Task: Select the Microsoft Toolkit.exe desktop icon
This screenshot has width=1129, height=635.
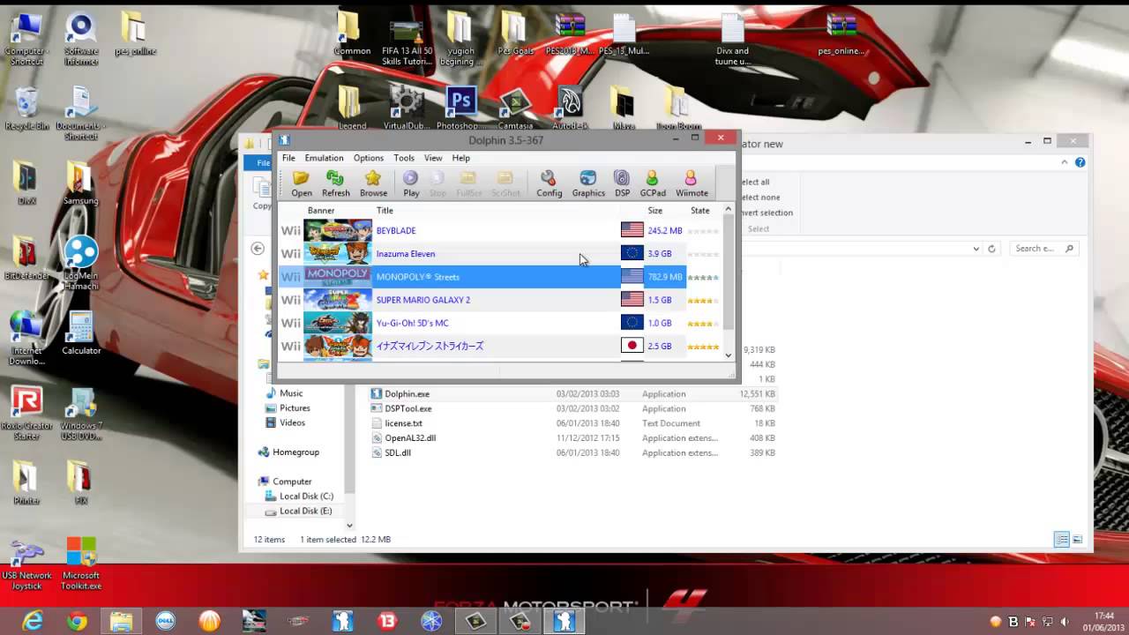Action: 80,564
